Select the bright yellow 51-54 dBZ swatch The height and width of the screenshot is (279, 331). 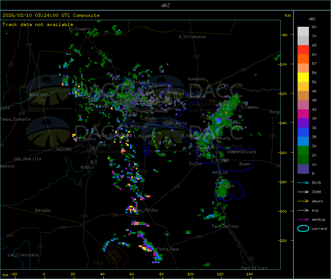[303, 77]
